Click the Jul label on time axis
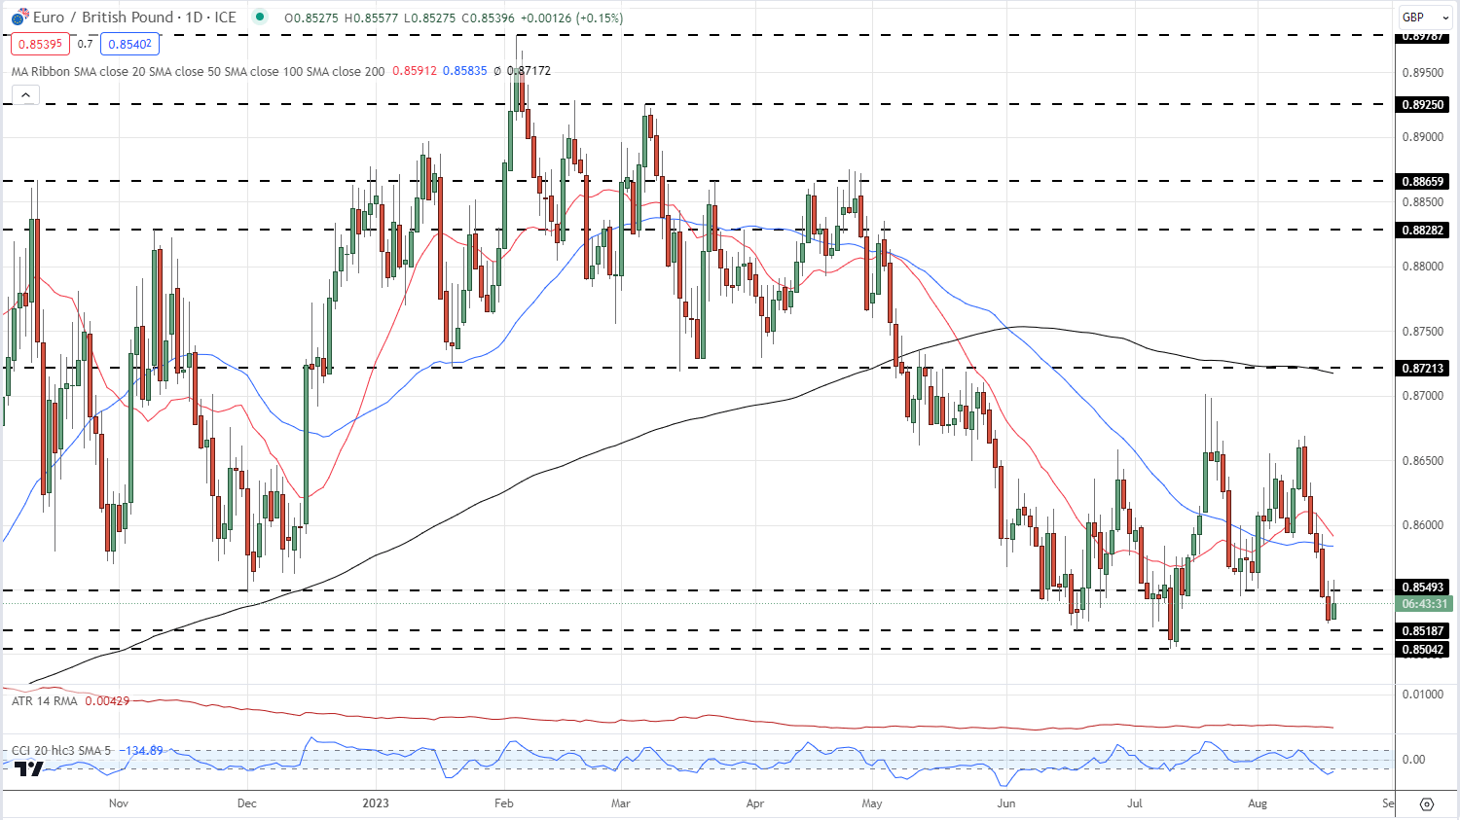Screen dimensions: 1460x820 tap(1135, 803)
